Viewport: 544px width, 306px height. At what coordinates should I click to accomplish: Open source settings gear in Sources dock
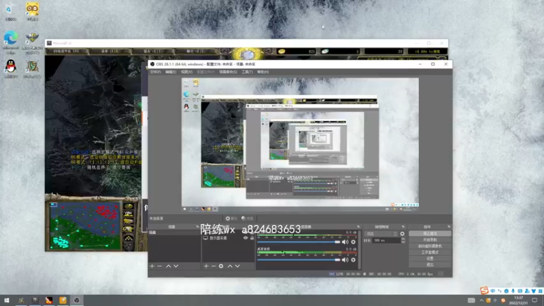pos(221,266)
